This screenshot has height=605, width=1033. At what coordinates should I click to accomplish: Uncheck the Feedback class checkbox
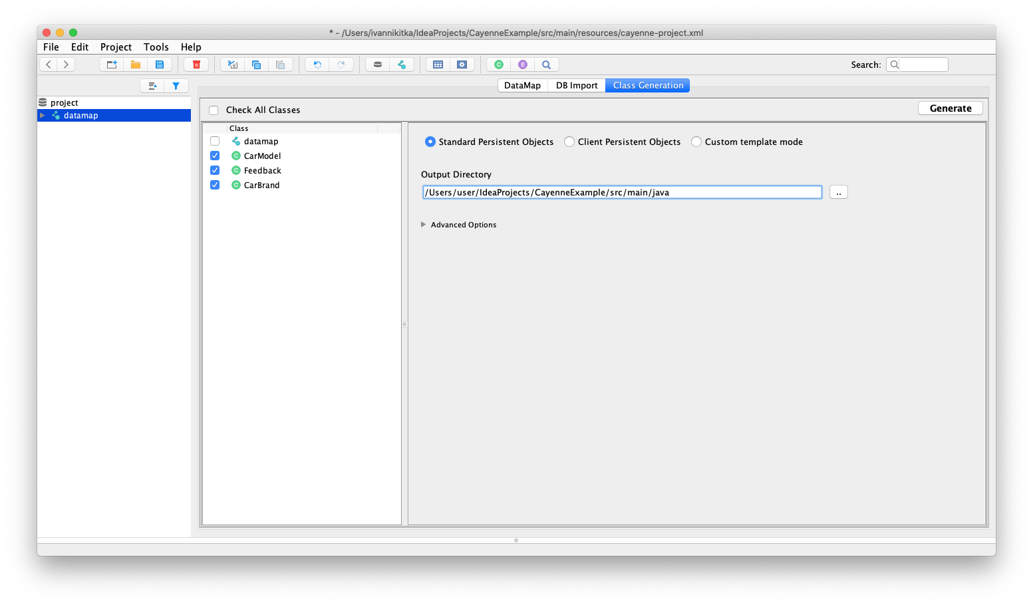click(x=214, y=170)
